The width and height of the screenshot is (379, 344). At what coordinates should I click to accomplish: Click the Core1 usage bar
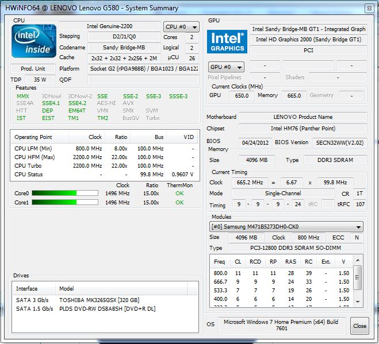[65, 202]
